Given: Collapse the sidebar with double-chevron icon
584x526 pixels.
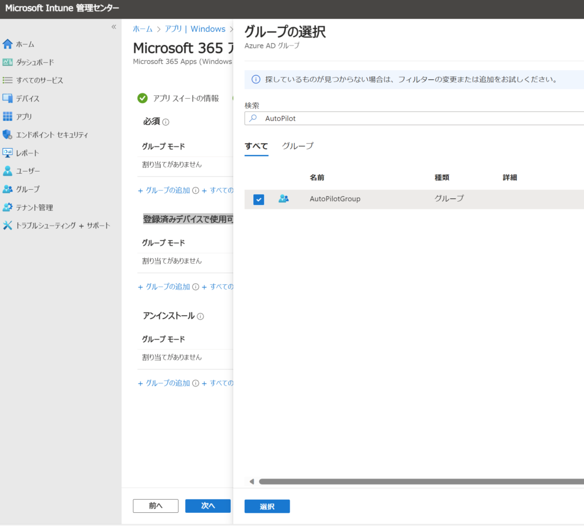Looking at the screenshot, I should (113, 27).
